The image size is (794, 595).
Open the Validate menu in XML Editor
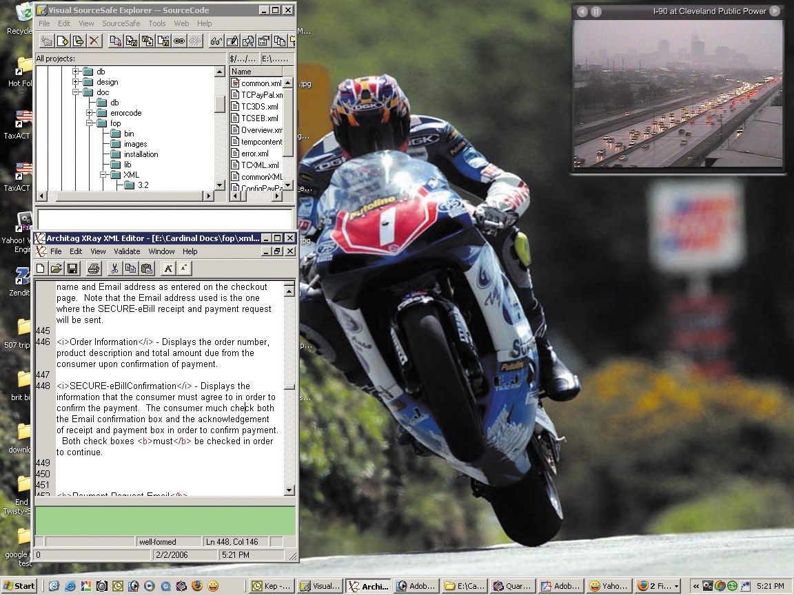click(127, 251)
